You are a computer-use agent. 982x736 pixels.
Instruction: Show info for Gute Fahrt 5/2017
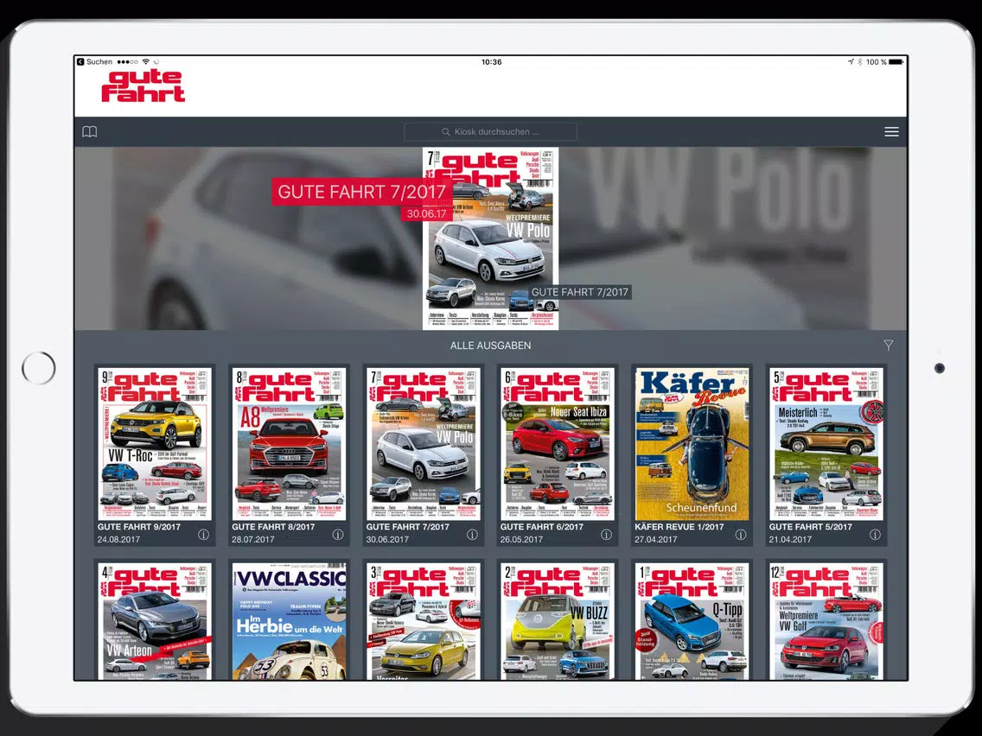pos(875,535)
